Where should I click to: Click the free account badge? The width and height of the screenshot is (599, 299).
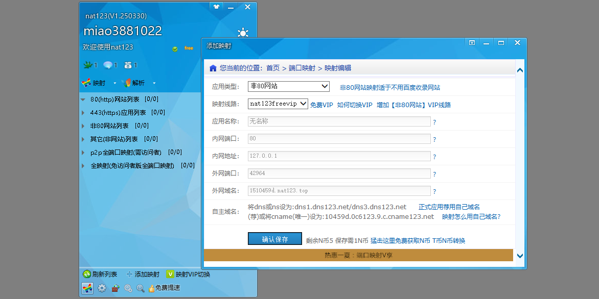click(x=189, y=48)
